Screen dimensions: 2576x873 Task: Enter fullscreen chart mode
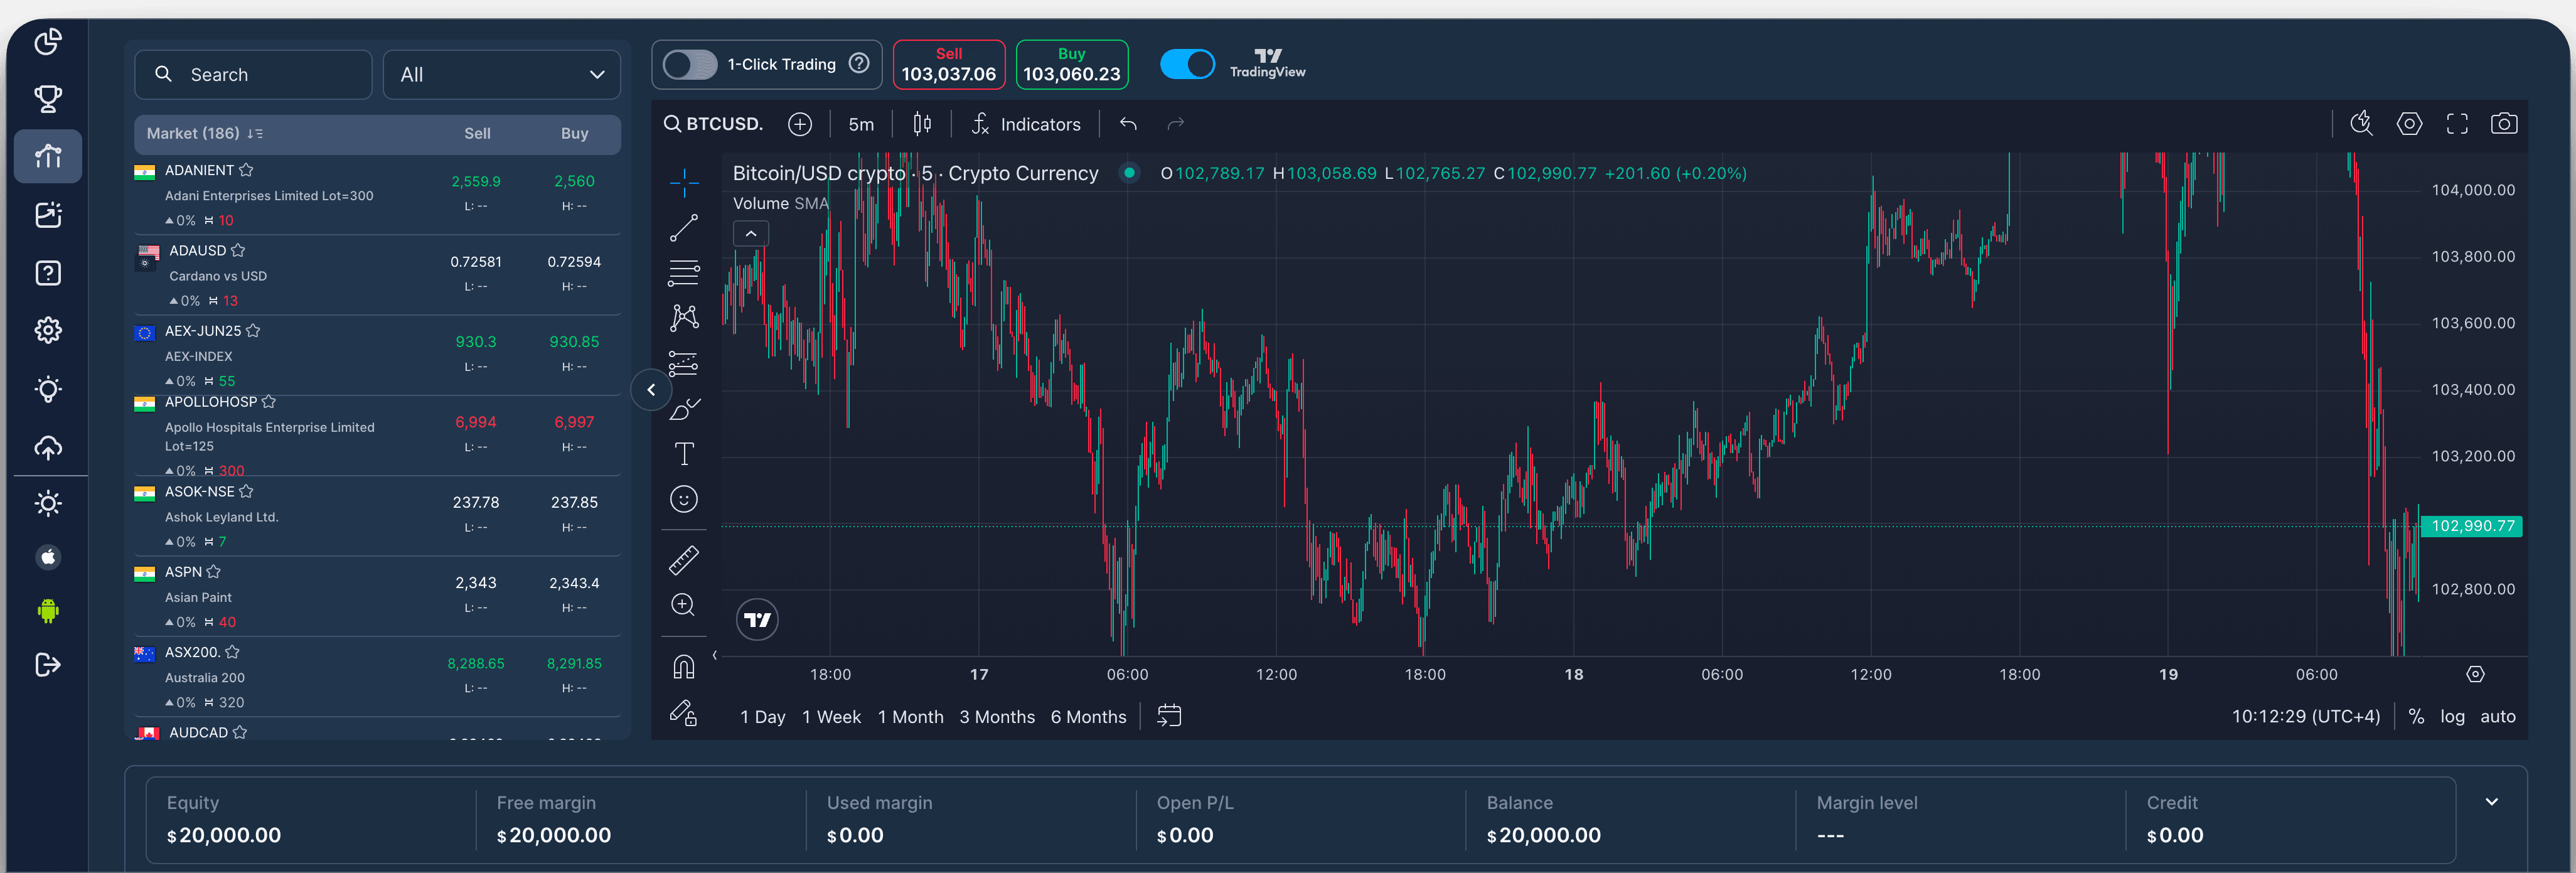[2457, 124]
